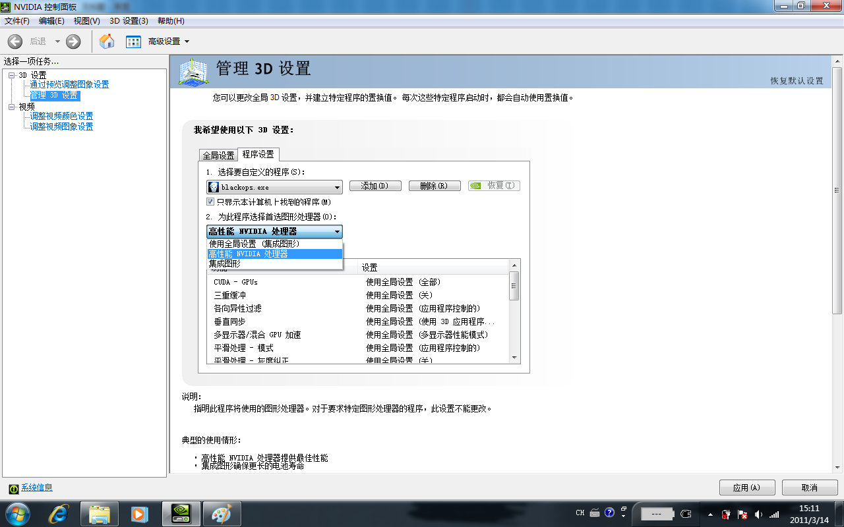Open the 视图(V) menu

coord(87,21)
